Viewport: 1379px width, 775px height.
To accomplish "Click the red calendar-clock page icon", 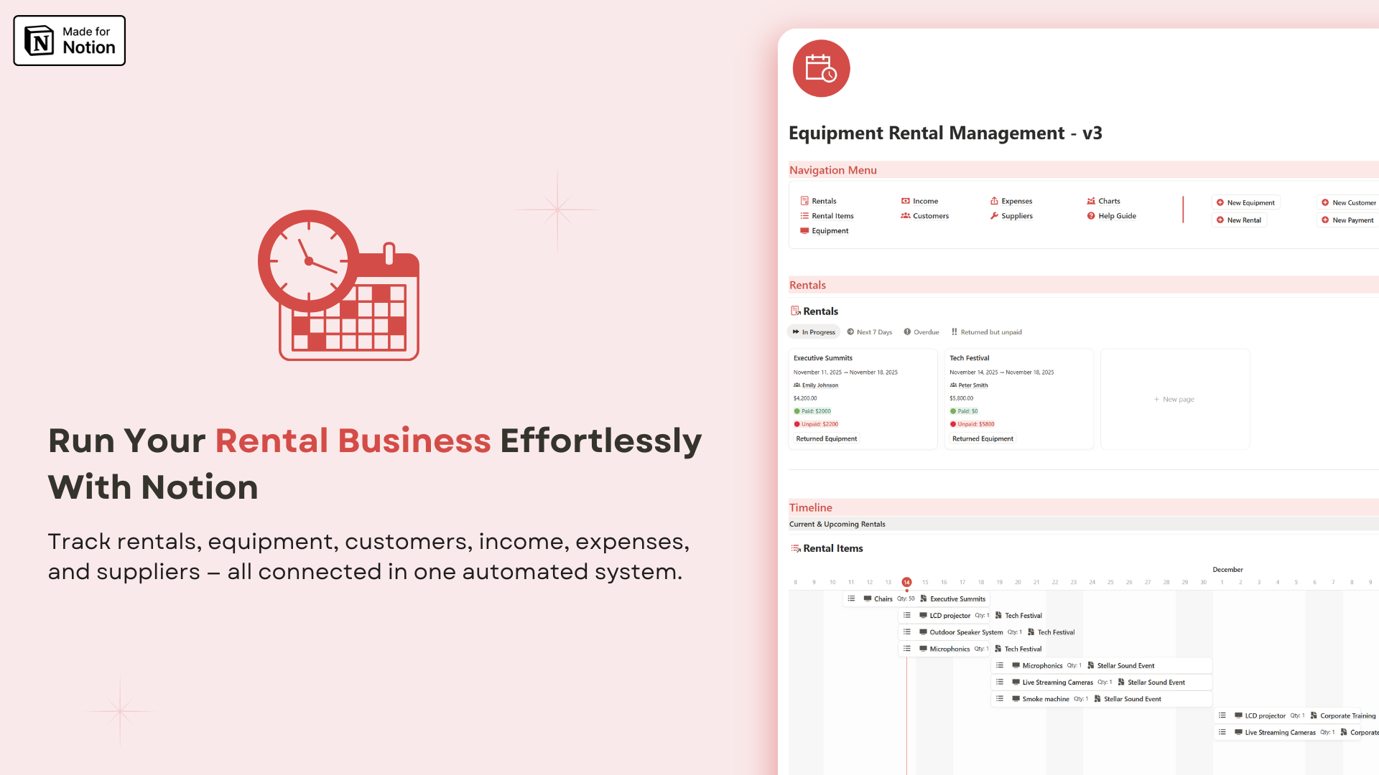I will [821, 68].
